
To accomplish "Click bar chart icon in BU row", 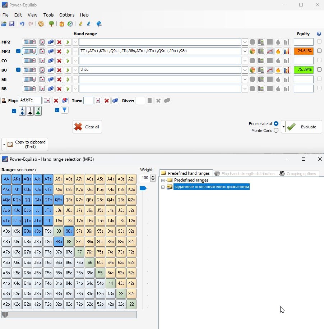I will click(287, 70).
